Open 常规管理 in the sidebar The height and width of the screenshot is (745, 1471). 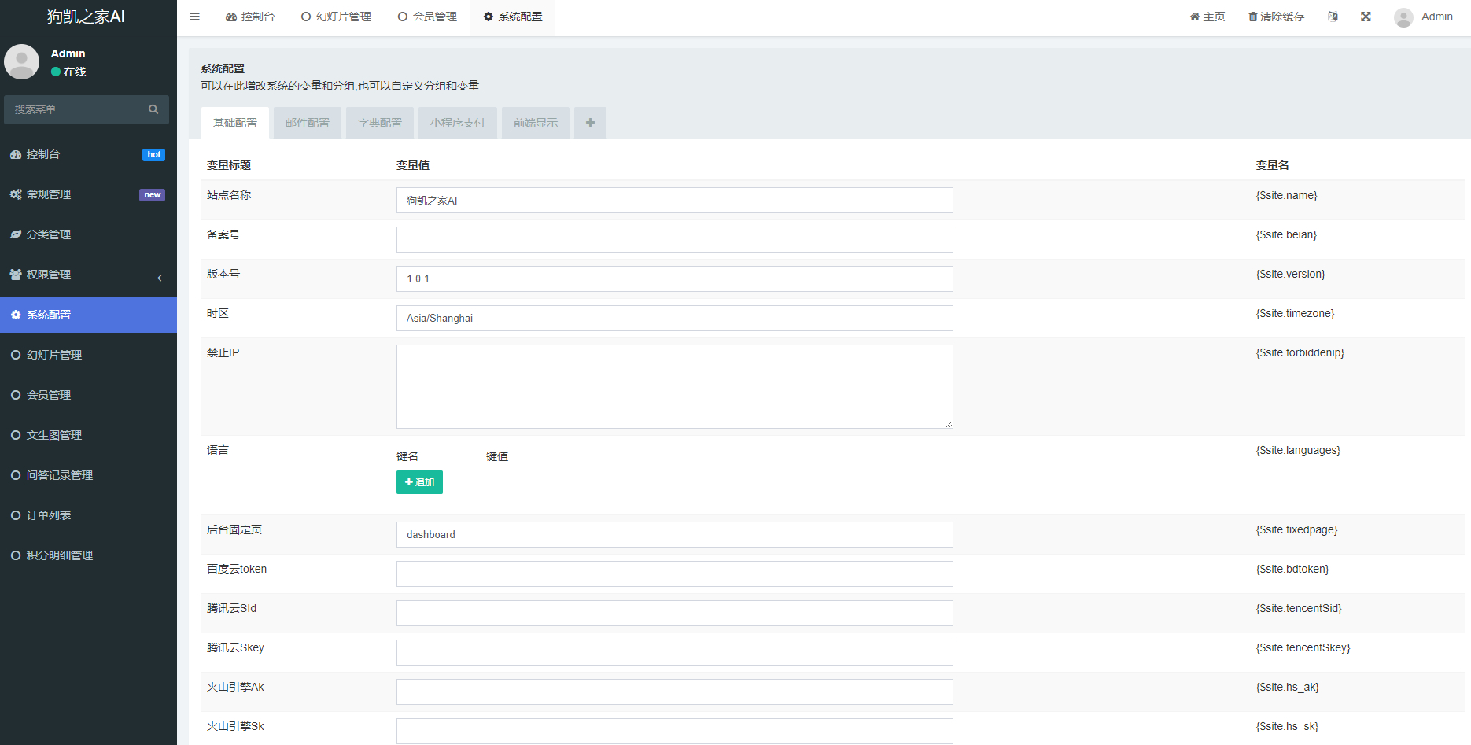pyautogui.click(x=88, y=194)
